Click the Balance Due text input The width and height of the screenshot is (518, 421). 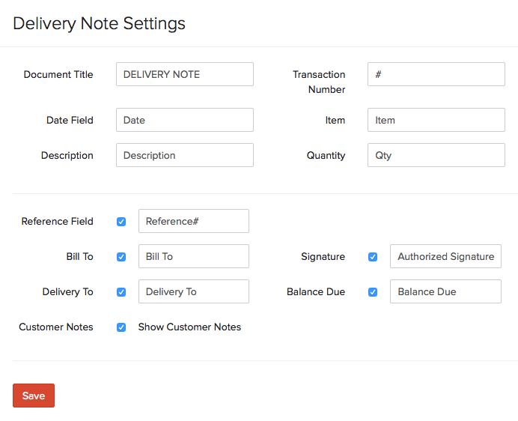coord(445,291)
